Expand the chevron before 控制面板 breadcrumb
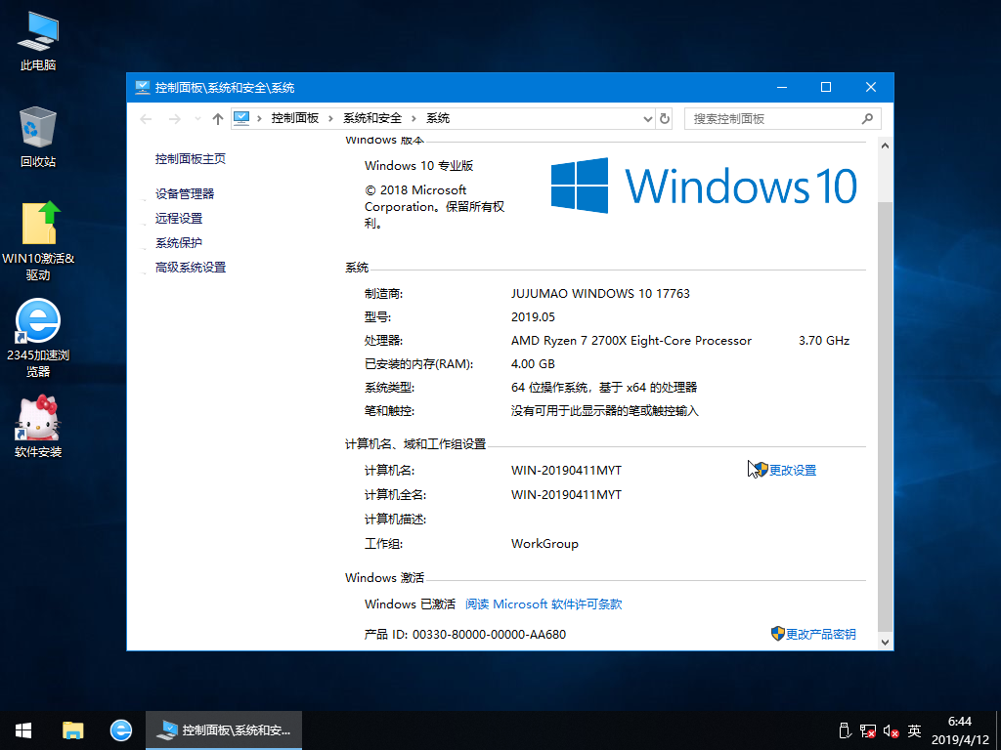Image resolution: width=1001 pixels, height=750 pixels. 259,118
